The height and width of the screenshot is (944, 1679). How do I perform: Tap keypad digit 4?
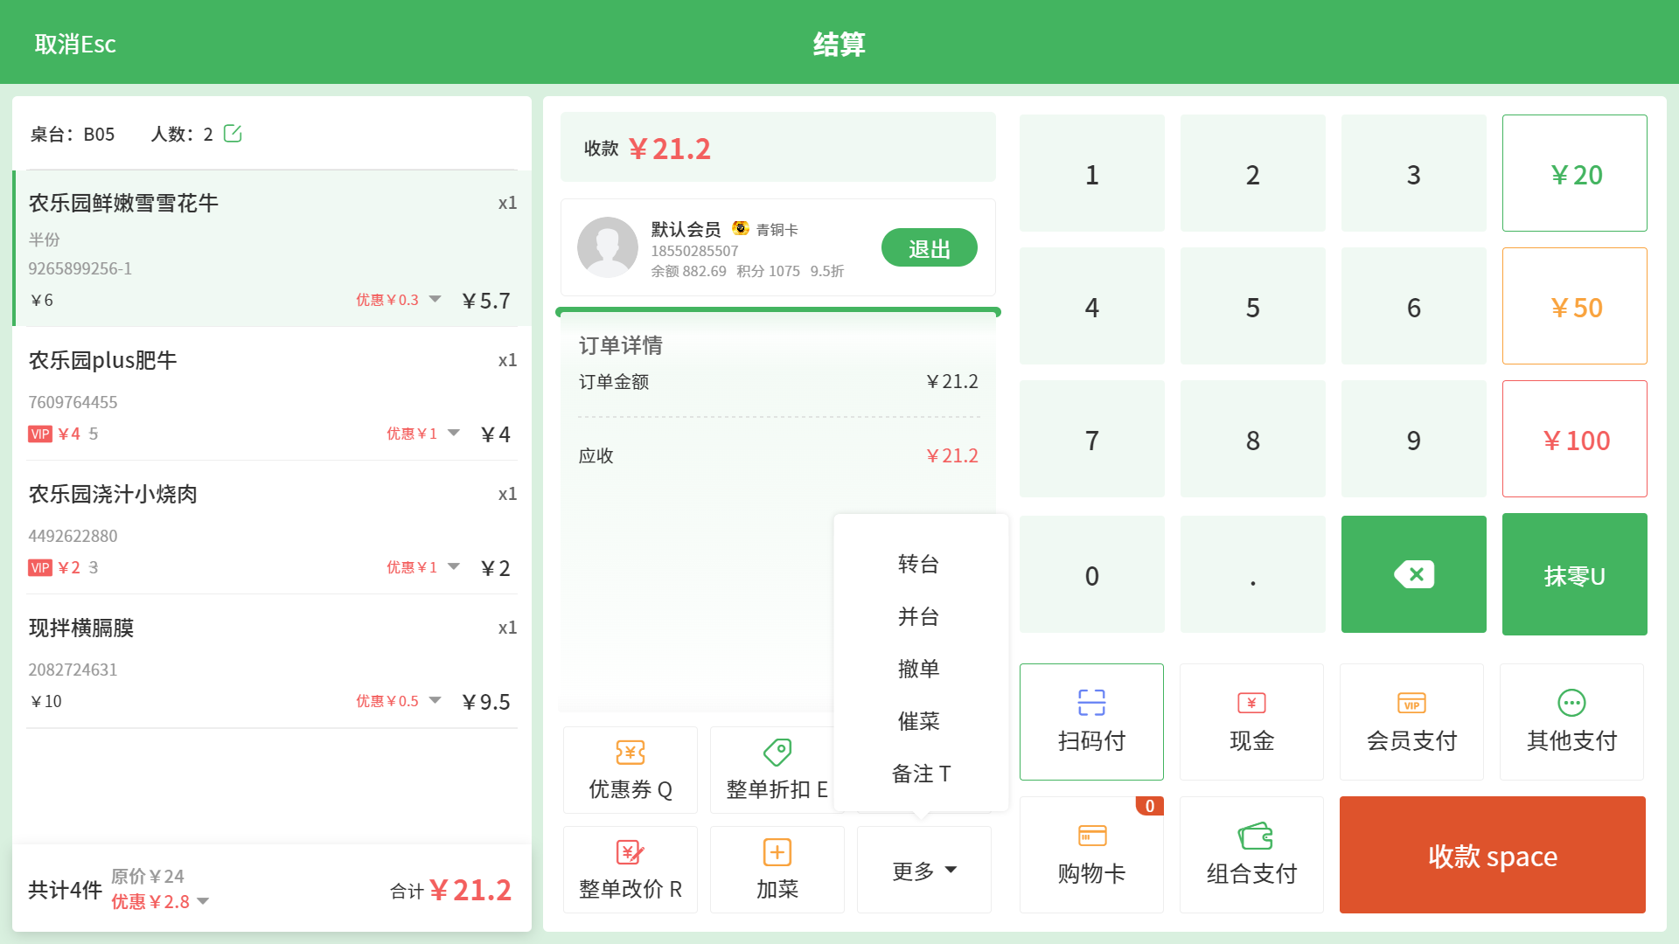pyautogui.click(x=1091, y=306)
